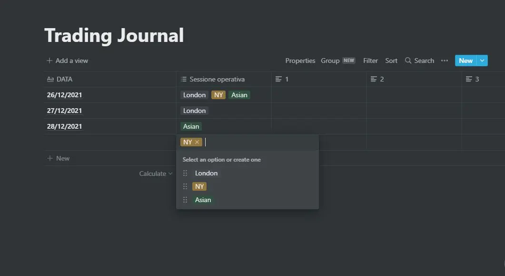Select London option in dropdown list
This screenshot has width=505, height=276.
(206, 173)
